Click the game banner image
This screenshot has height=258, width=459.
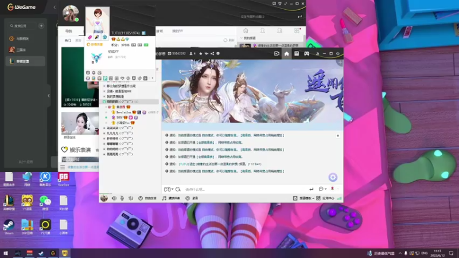pos(252,91)
